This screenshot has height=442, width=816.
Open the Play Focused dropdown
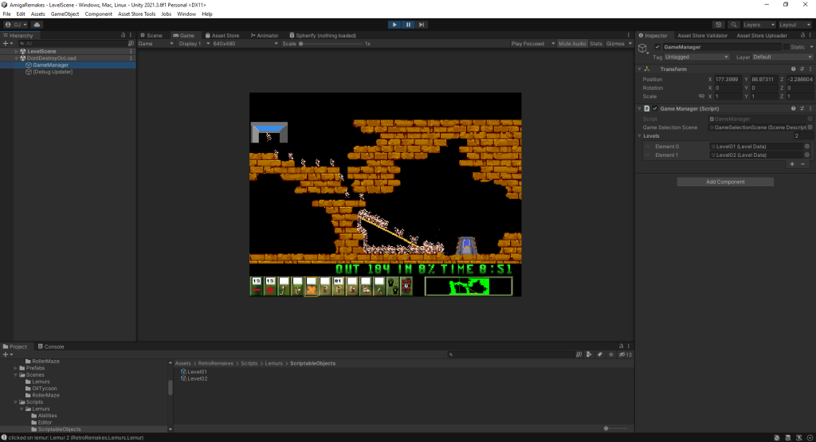pyautogui.click(x=533, y=44)
